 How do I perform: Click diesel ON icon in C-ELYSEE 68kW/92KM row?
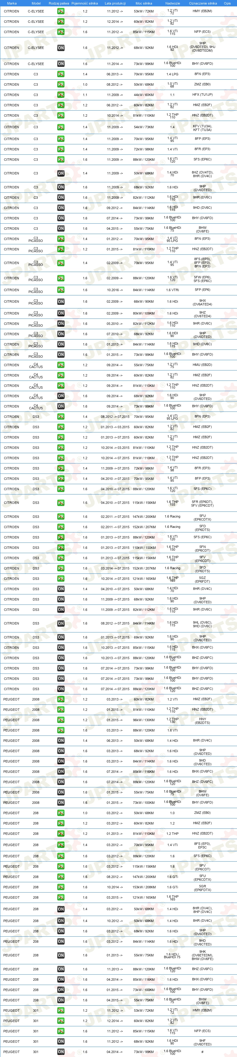(61, 48)
